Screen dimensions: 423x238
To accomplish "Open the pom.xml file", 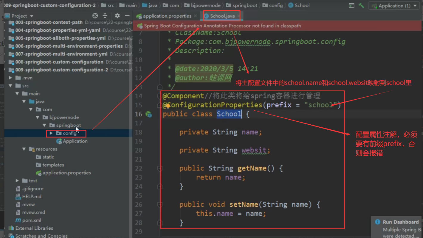I will pyautogui.click(x=28, y=220).
